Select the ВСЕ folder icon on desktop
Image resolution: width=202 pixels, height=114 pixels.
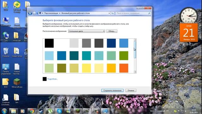pyautogui.click(x=6, y=83)
